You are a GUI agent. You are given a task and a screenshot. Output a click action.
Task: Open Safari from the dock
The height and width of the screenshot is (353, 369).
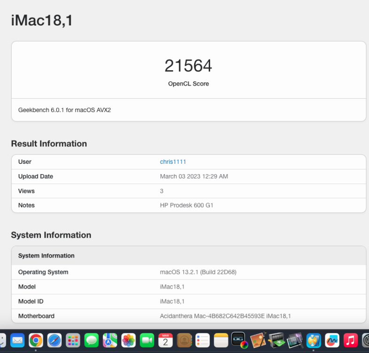click(55, 340)
